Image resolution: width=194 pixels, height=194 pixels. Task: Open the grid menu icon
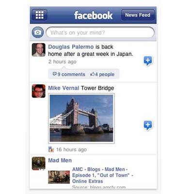pyautogui.click(x=39, y=15)
